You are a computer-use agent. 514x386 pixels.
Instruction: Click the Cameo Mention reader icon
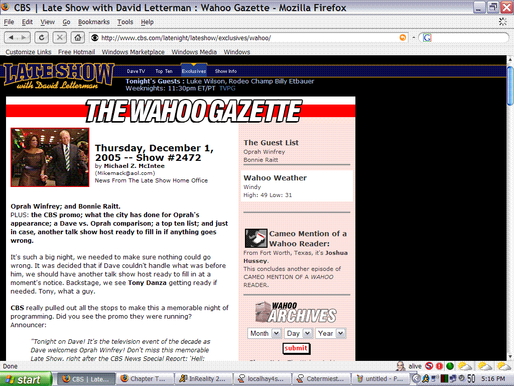[x=256, y=238]
